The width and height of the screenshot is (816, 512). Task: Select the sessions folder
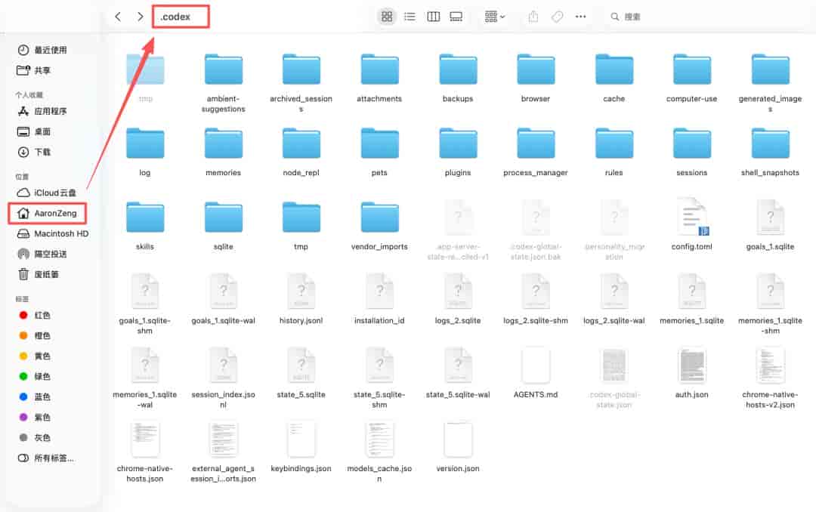[x=691, y=151]
